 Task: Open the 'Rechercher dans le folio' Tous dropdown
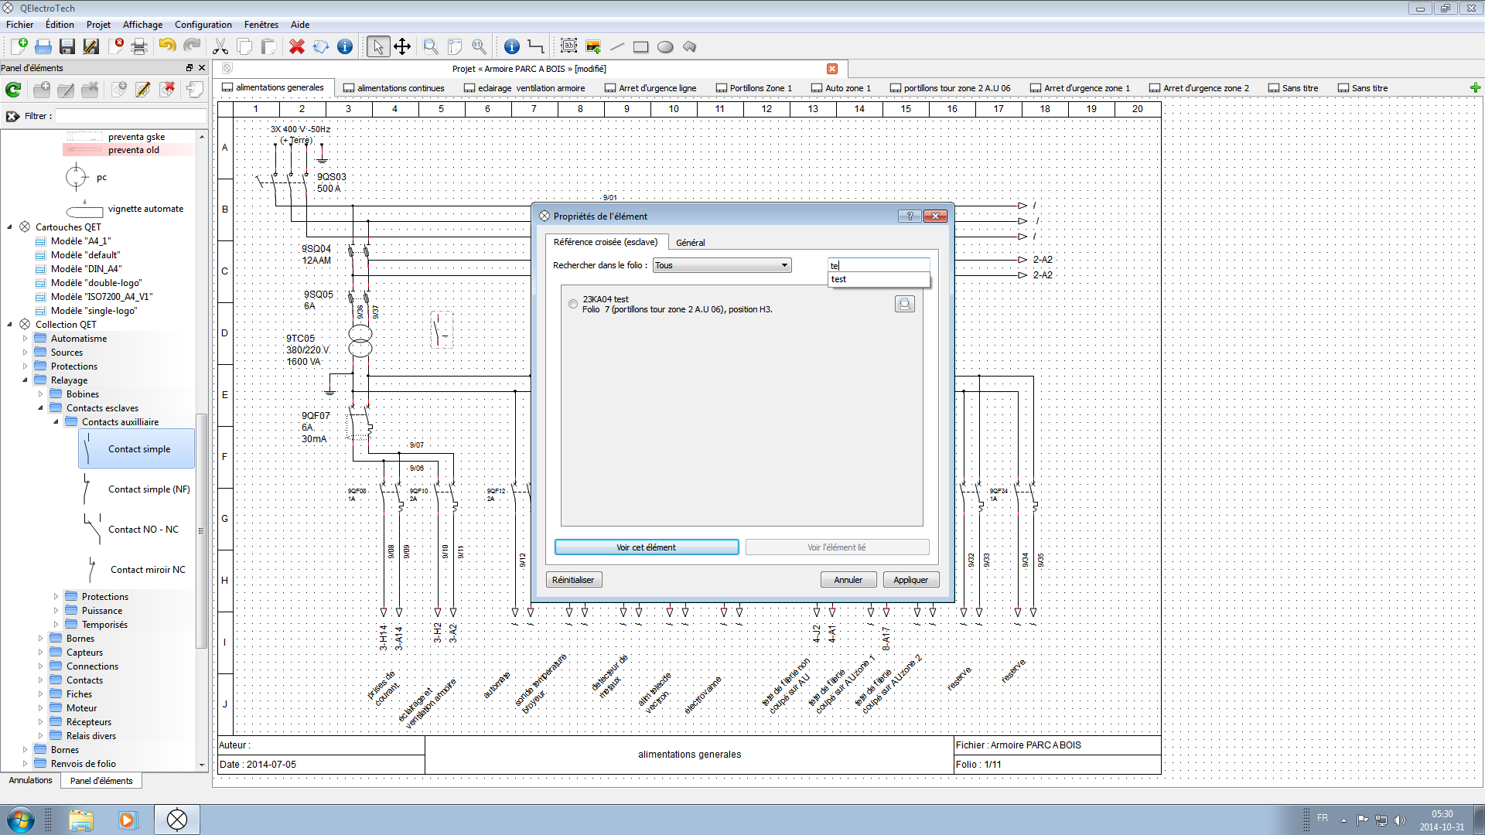click(722, 265)
